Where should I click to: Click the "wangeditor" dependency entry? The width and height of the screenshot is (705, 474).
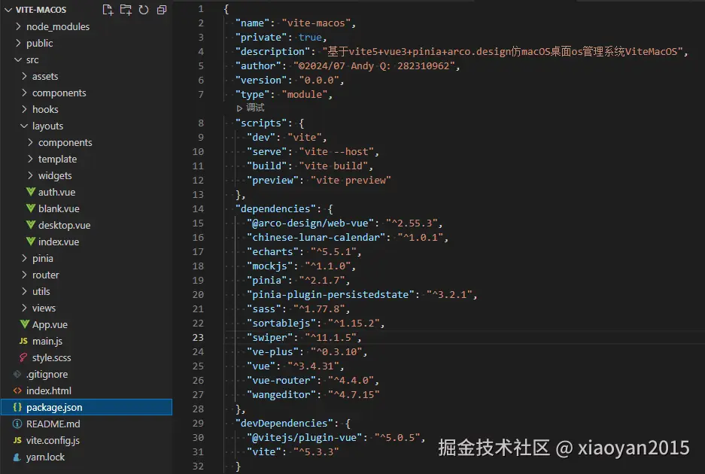coord(313,394)
